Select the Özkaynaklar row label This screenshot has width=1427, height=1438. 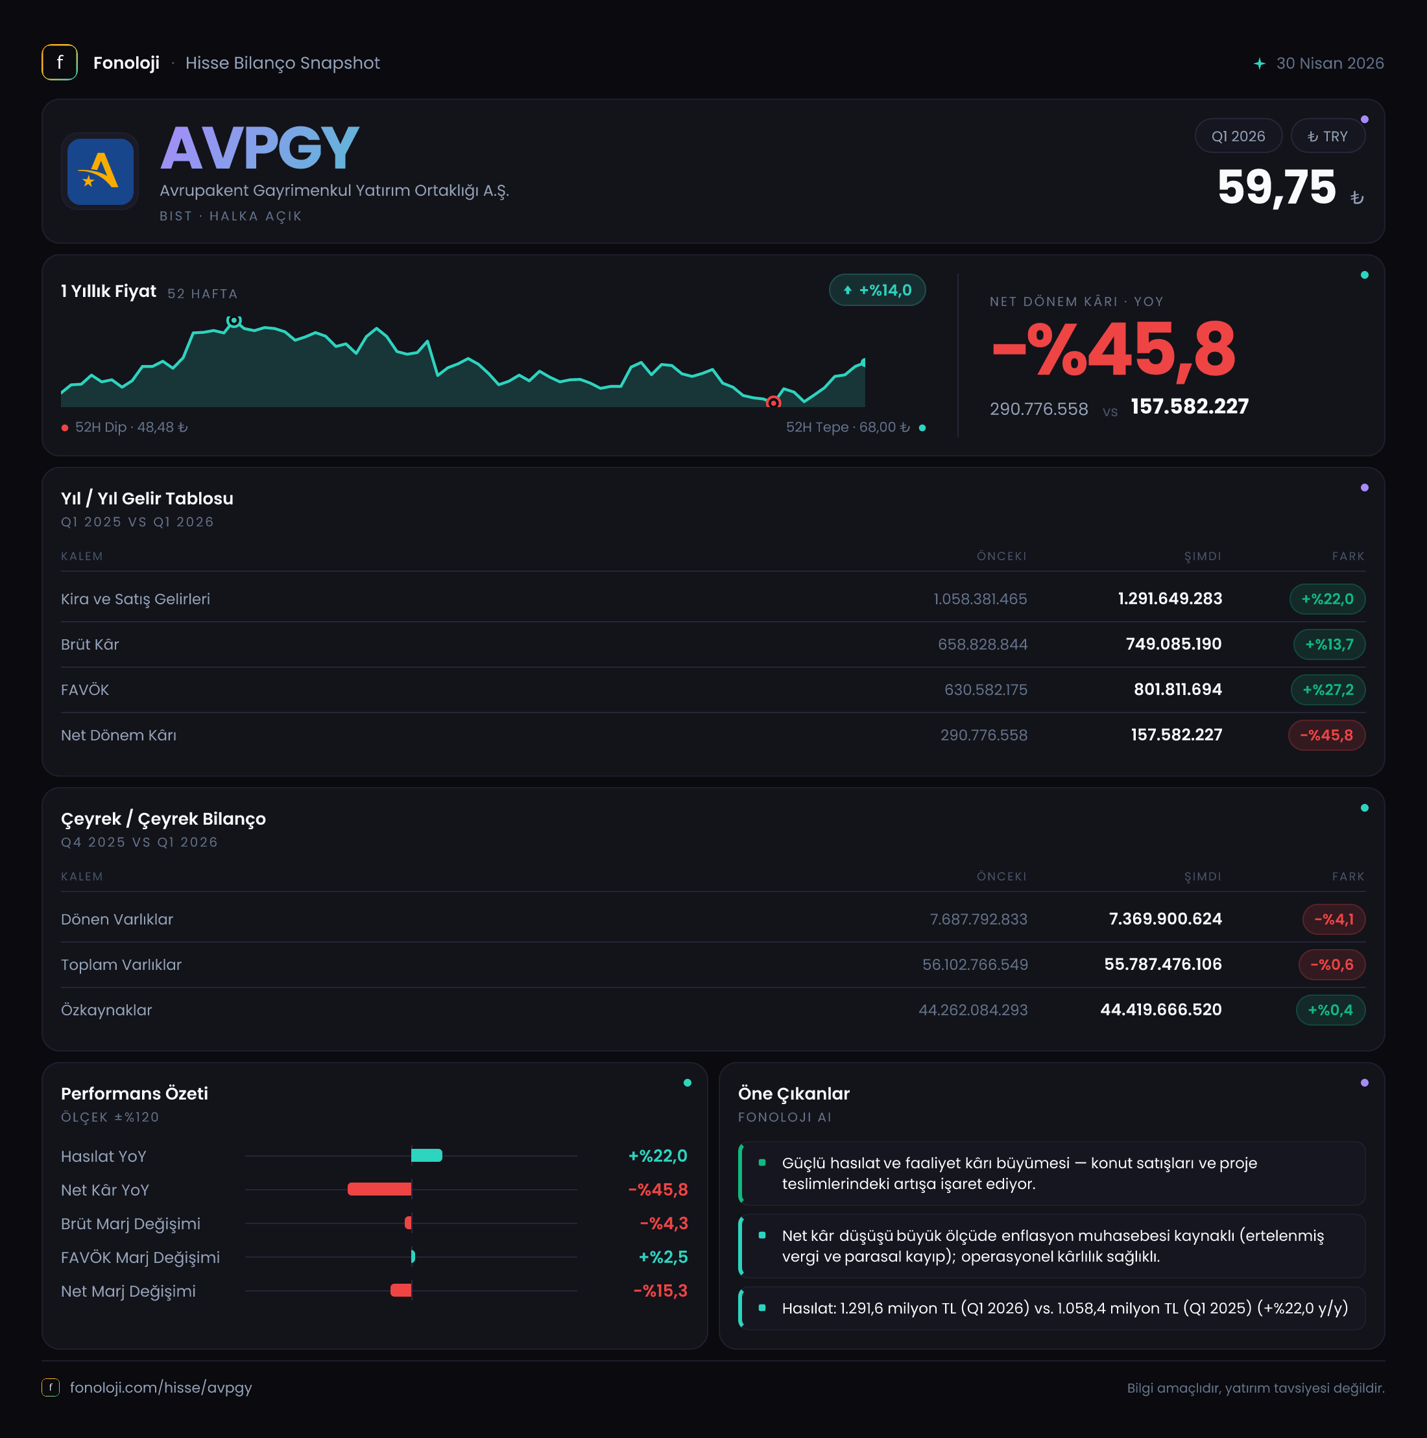(106, 1010)
